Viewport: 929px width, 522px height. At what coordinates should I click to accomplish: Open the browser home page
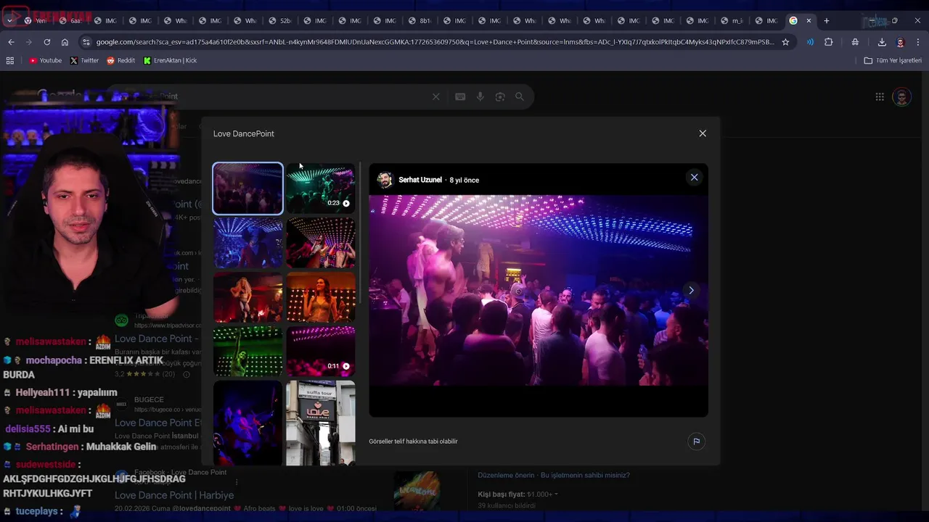[x=65, y=42]
